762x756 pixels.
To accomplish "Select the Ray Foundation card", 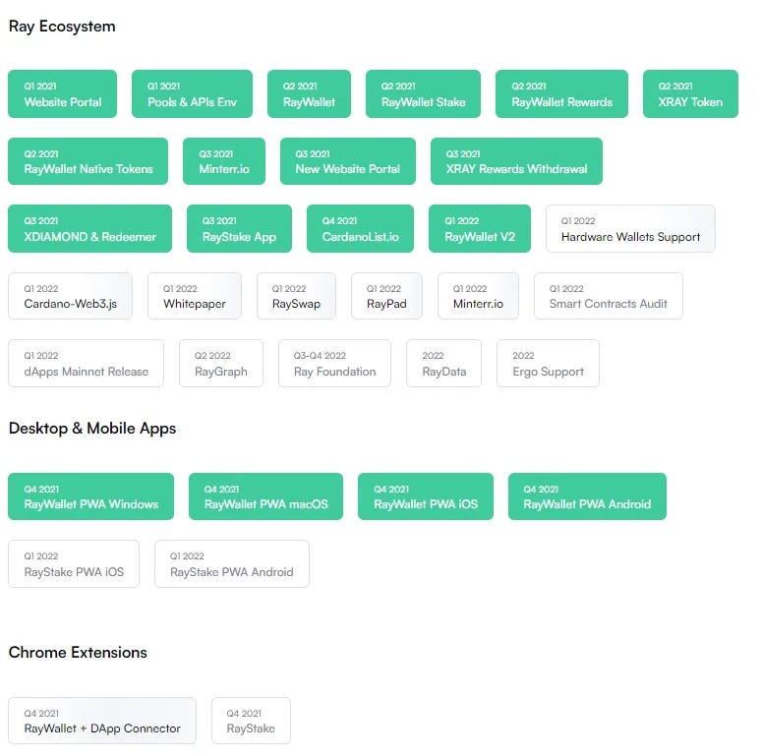I will pos(334,364).
